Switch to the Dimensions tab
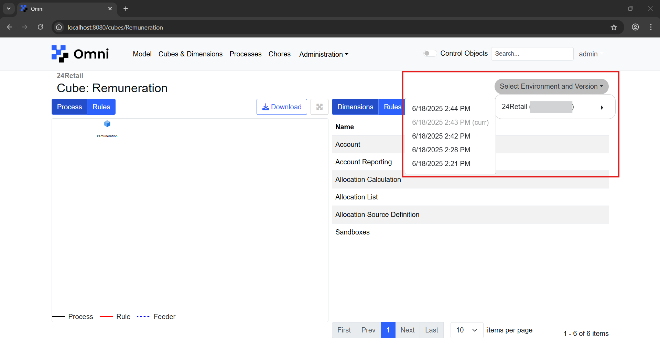The height and width of the screenshot is (350, 660). [355, 107]
